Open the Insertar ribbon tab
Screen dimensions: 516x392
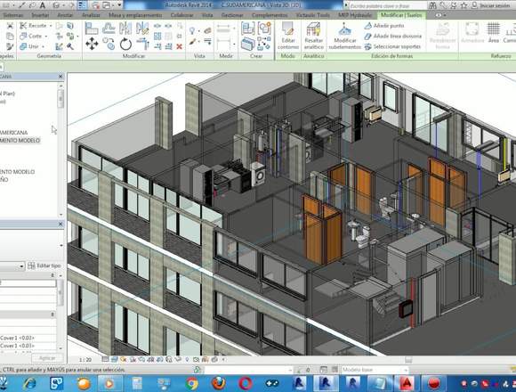40,15
